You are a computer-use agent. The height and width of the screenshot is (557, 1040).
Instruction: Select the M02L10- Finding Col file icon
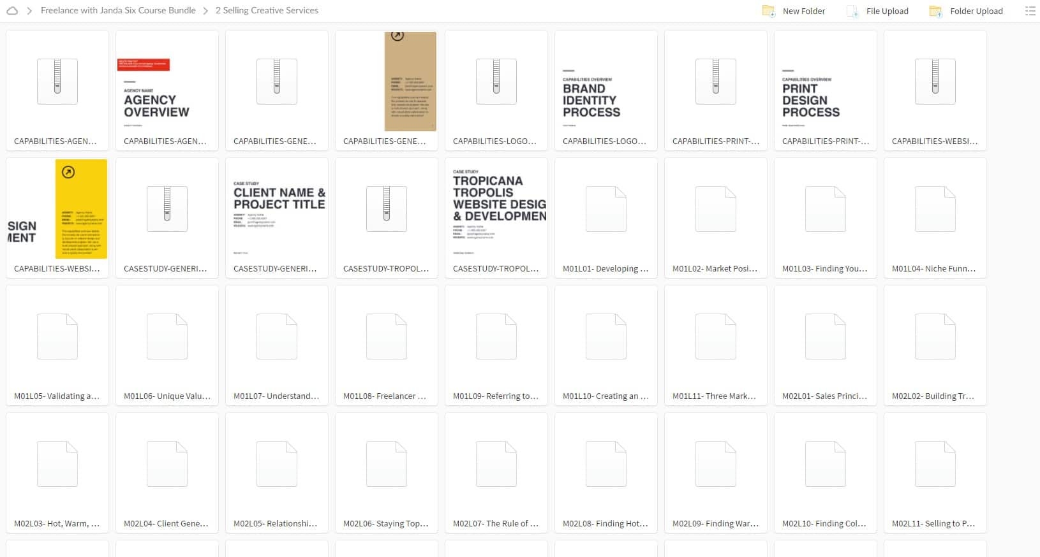click(826, 464)
